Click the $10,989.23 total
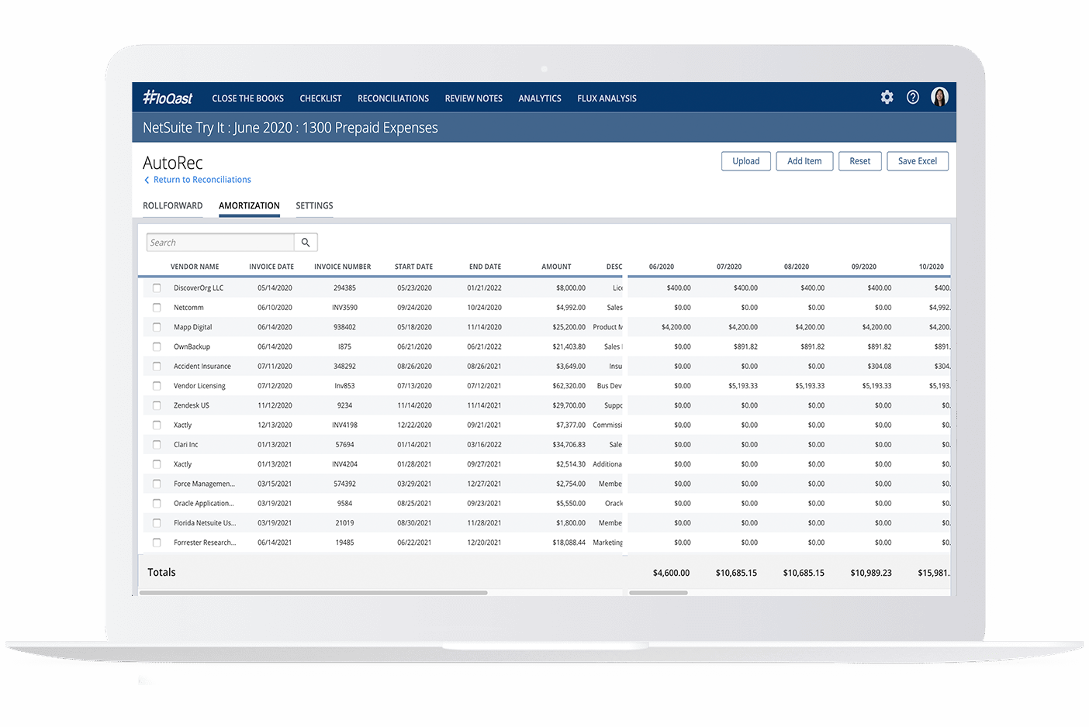 [871, 573]
